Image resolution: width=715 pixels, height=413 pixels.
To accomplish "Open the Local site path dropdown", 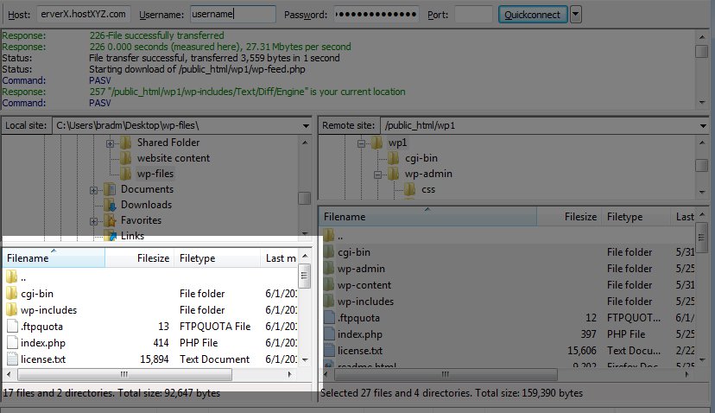I will point(306,125).
